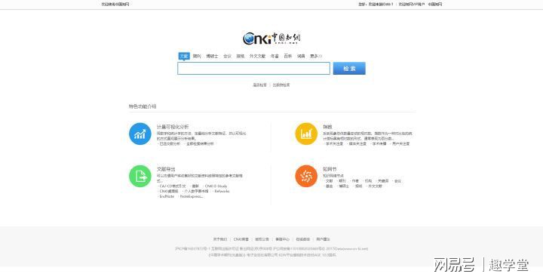The image size is (543, 280).
Task: Open 客服中心 footer link
Action: [282, 239]
